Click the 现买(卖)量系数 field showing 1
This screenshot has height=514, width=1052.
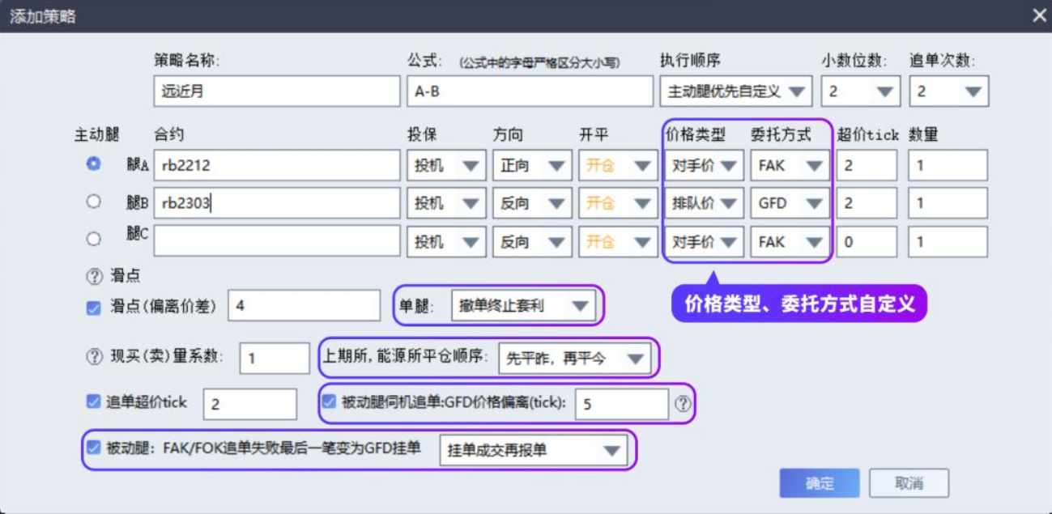(x=275, y=358)
